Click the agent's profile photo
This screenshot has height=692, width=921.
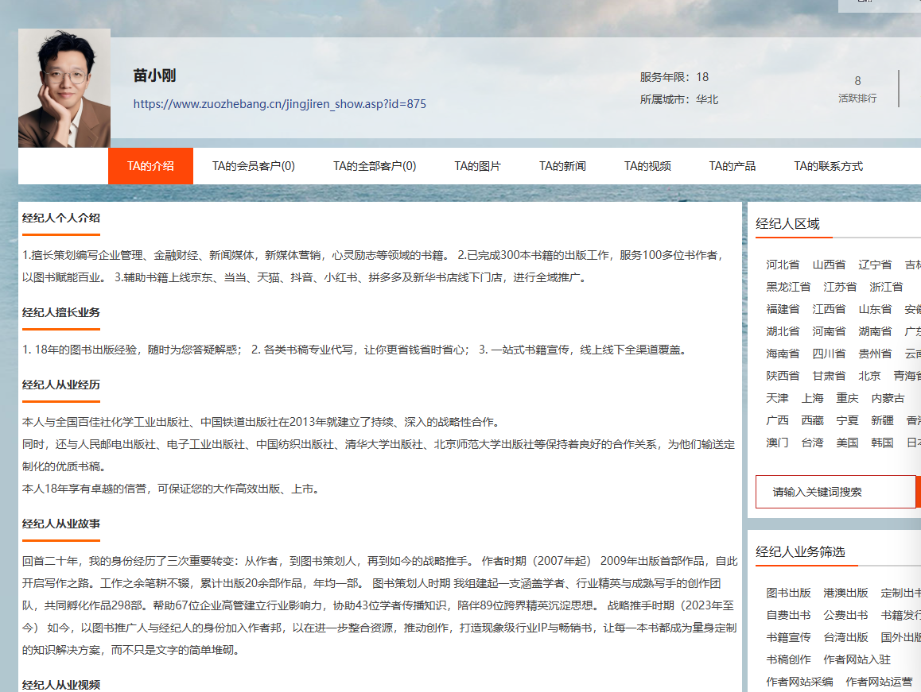point(64,88)
